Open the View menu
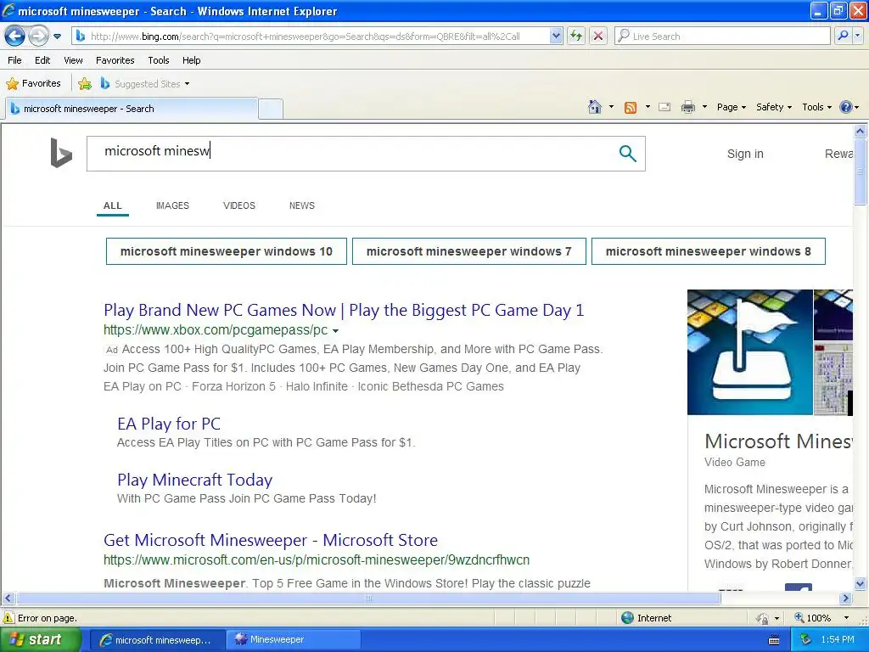The image size is (869, 652). [73, 60]
